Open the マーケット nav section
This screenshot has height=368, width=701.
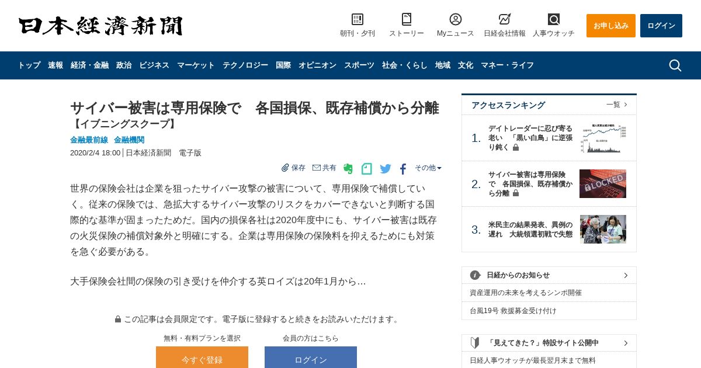coord(196,65)
